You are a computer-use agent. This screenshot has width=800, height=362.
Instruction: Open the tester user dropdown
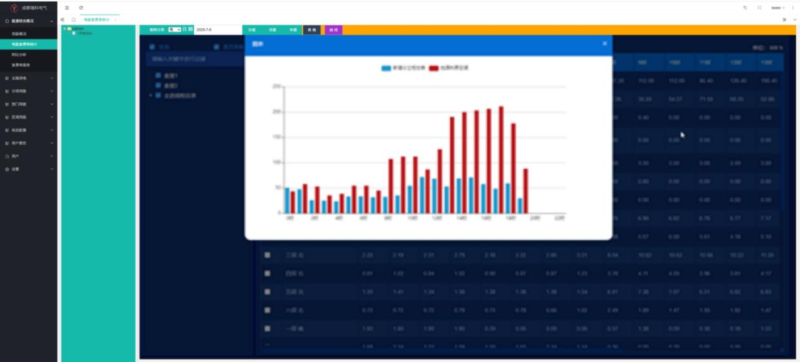pyautogui.click(x=777, y=8)
